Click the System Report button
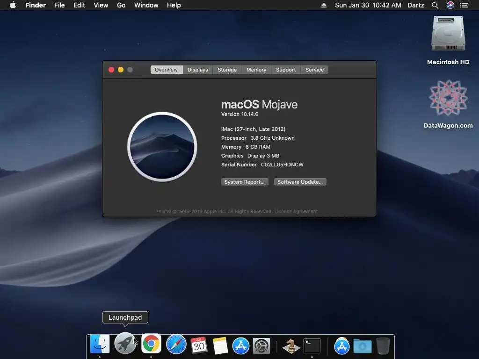 (x=245, y=182)
